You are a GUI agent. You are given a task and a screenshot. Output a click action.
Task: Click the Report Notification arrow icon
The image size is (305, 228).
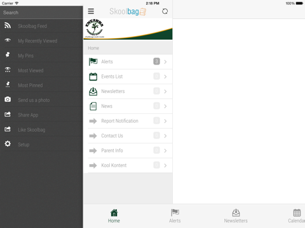[x=93, y=121]
